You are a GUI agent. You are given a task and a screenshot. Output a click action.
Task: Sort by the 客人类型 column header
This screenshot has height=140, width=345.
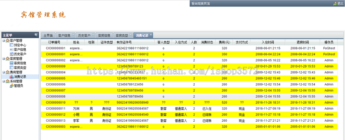pyautogui.click(x=163, y=42)
